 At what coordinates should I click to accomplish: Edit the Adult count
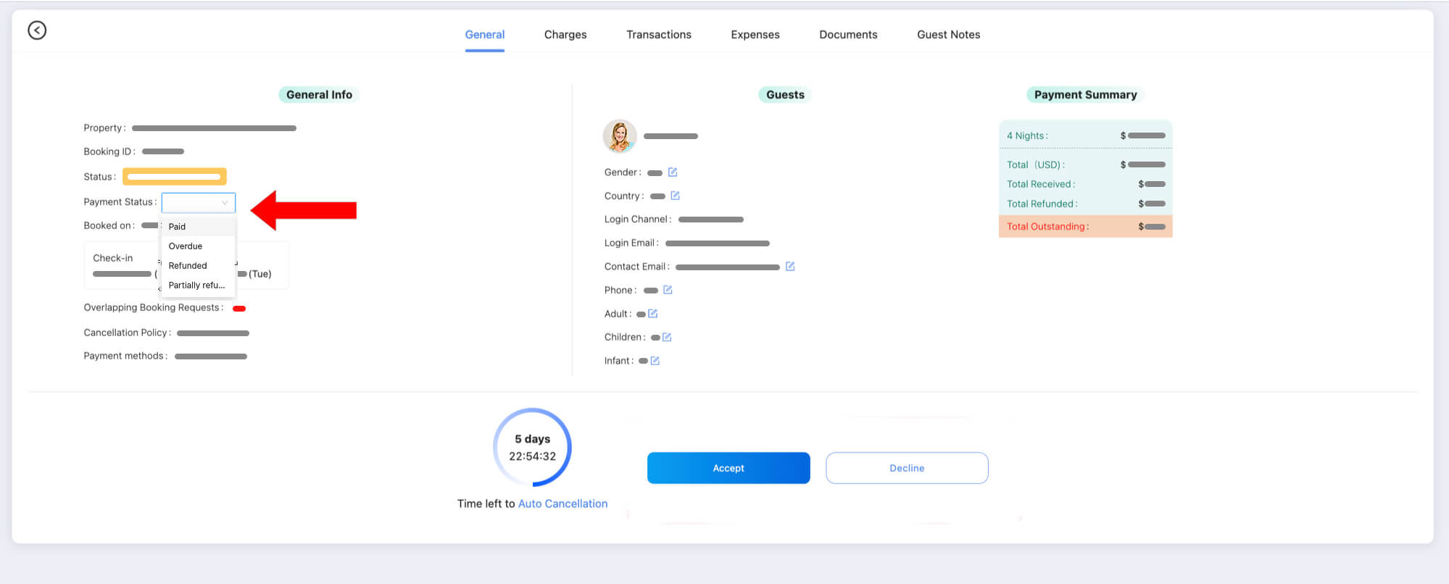653,314
